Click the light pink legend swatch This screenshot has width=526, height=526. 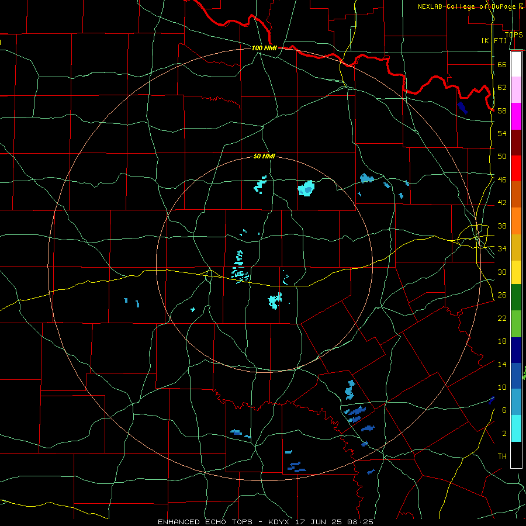pyautogui.click(x=516, y=90)
